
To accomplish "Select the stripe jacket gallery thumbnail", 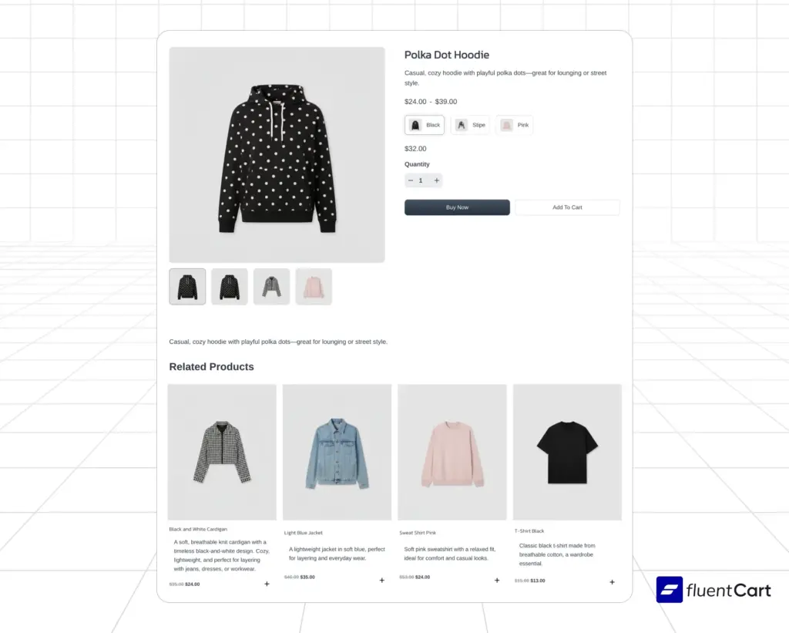I will [x=272, y=287].
